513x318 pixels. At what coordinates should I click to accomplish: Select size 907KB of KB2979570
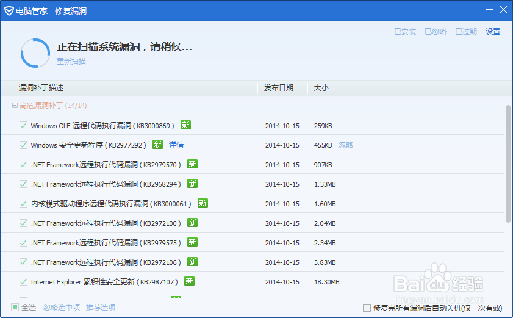323,165
